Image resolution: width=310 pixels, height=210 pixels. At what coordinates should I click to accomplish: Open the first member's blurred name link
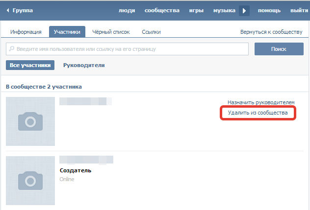click(x=85, y=101)
